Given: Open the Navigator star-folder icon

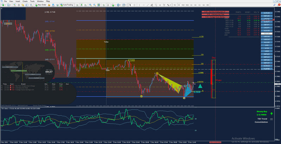Looking at the screenshot, I should (23, 5).
